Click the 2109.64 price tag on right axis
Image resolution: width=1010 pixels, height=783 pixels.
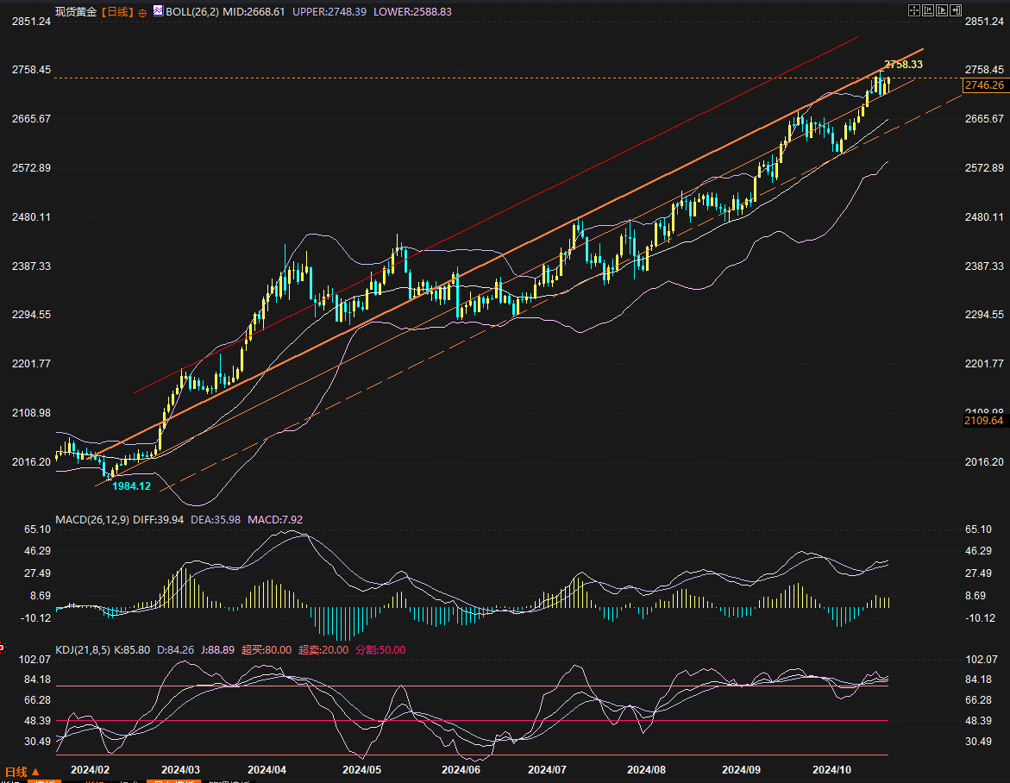pyautogui.click(x=984, y=421)
